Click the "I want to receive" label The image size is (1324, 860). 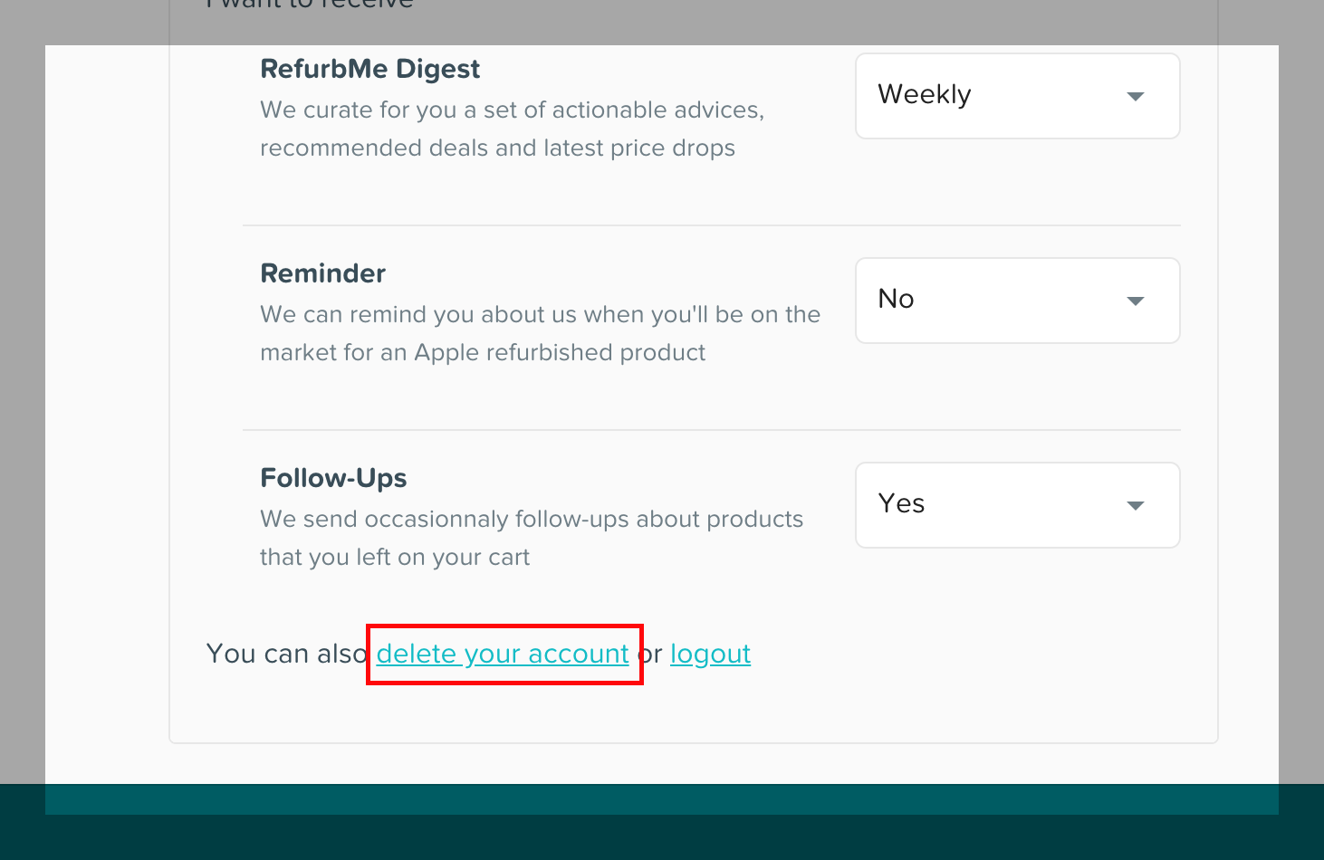[x=310, y=5]
